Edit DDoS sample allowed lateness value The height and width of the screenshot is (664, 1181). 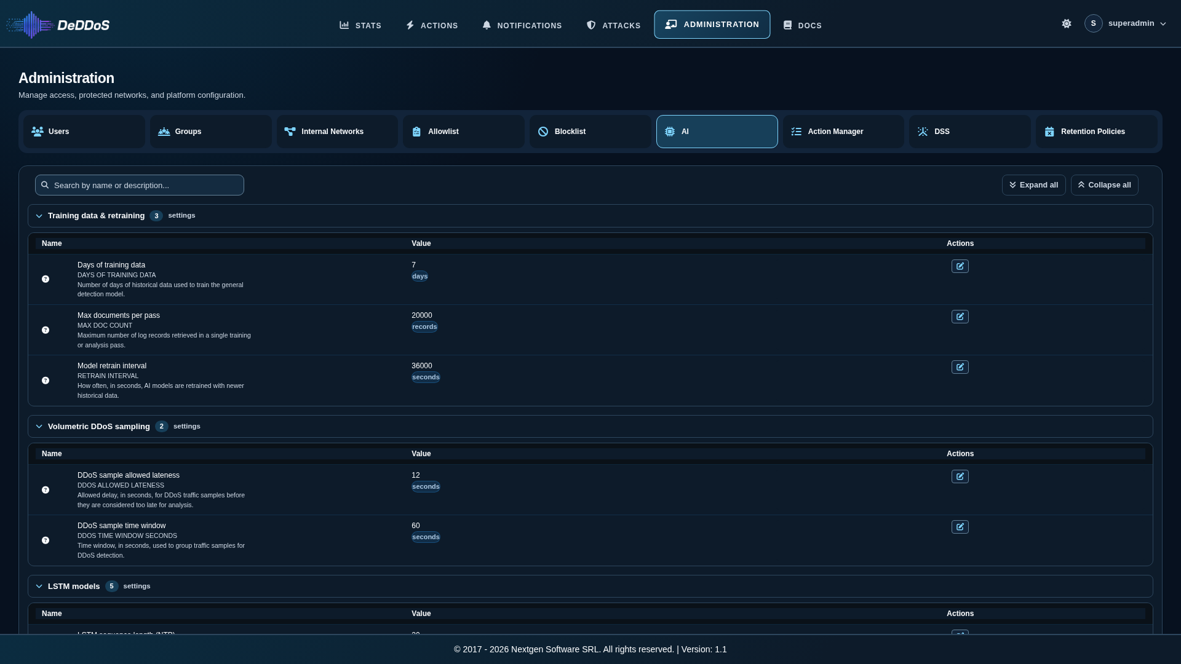[x=960, y=476]
